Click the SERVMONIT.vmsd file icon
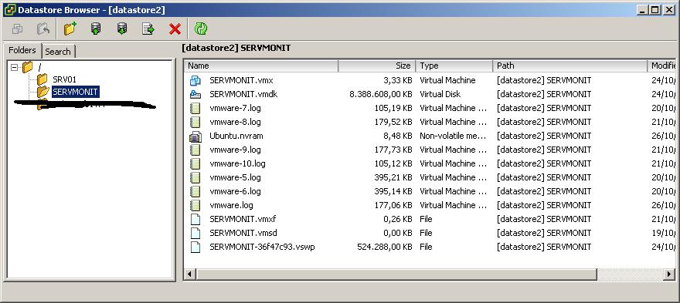The image size is (680, 303). tap(195, 233)
